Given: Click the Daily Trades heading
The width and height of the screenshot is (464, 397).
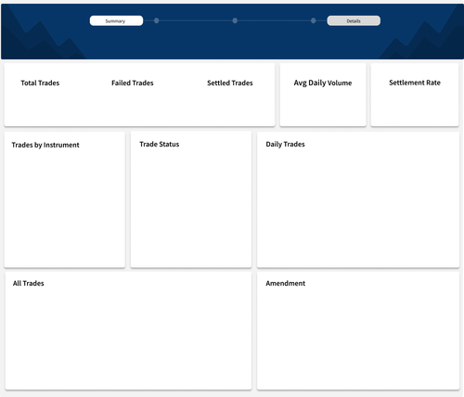Looking at the screenshot, I should (x=285, y=144).
